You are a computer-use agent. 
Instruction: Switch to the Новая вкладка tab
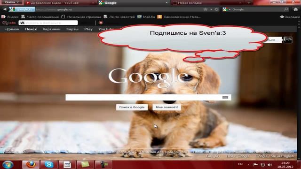(207, 3)
